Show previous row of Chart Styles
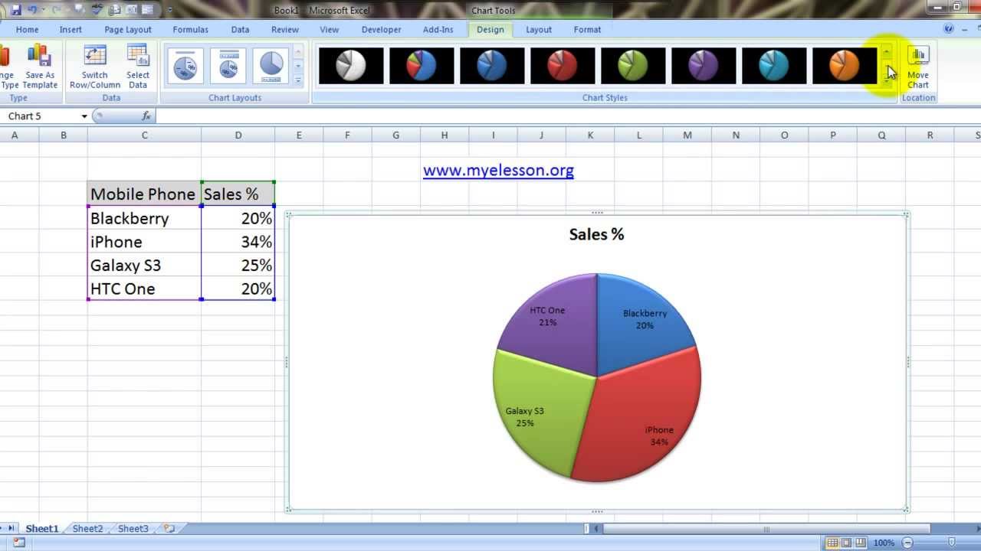 (x=887, y=52)
